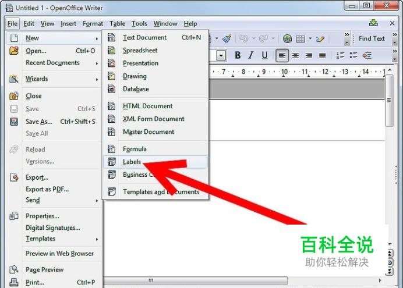Image resolution: width=403 pixels, height=288 pixels.
Task: Toggle numbering list
Action: 340,55
